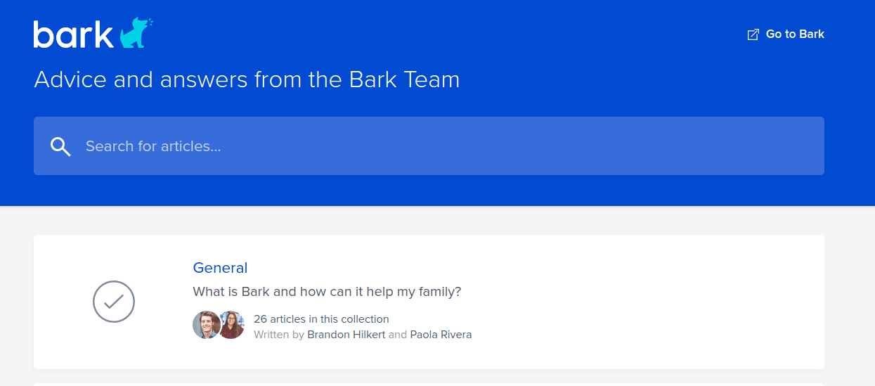This screenshot has width=875, height=386.
Task: Click the Brandon Hilkert author name
Action: tap(346, 335)
